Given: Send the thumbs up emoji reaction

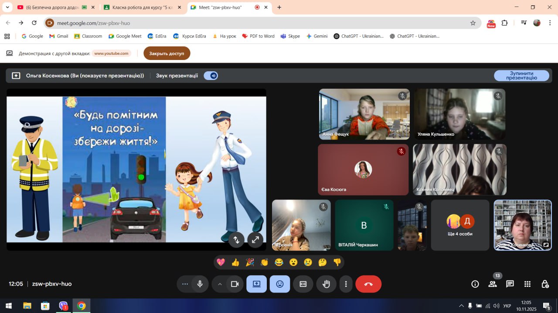Looking at the screenshot, I should tap(235, 262).
